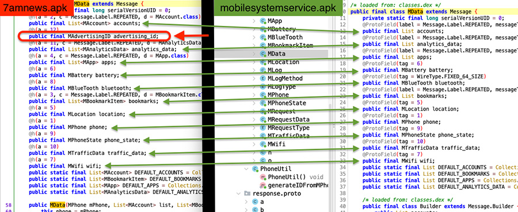Screen dimensions: 518x212
Task: Select MLocation in the class tree
Action: pyautogui.click(x=283, y=62)
